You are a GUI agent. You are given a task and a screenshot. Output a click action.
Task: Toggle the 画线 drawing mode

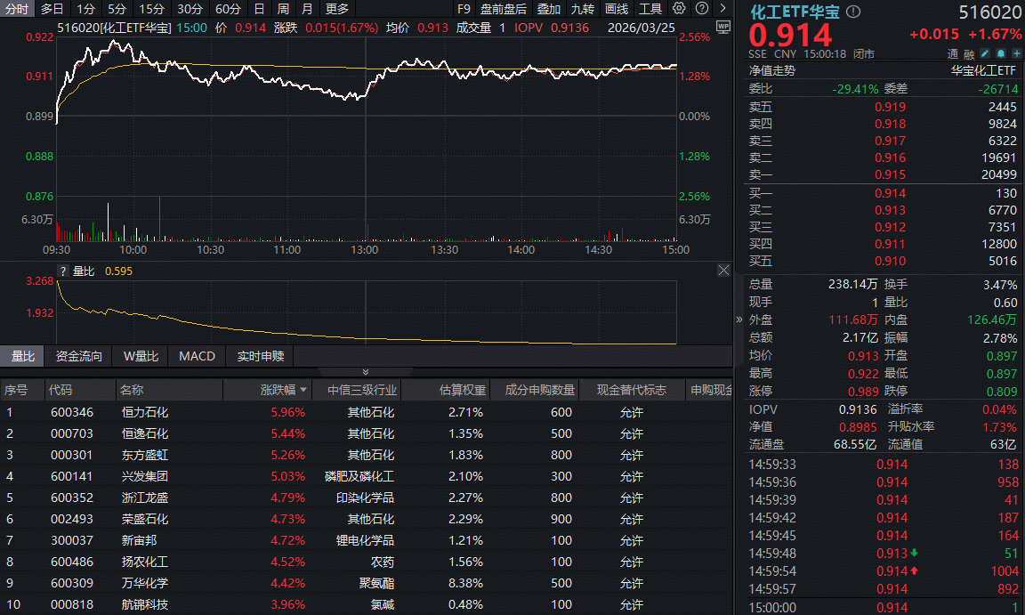617,8
